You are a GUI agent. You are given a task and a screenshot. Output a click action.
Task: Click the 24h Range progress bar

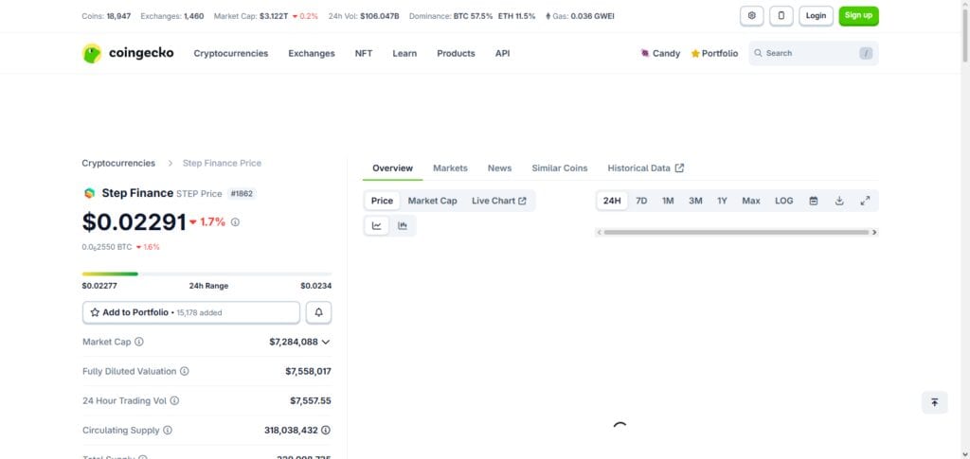click(207, 274)
